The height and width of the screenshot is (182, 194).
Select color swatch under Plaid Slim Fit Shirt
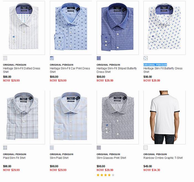coord(5,148)
